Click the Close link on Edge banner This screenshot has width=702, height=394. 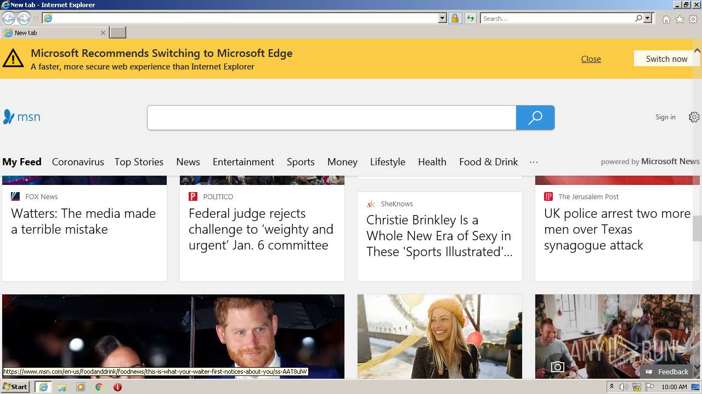coord(591,59)
